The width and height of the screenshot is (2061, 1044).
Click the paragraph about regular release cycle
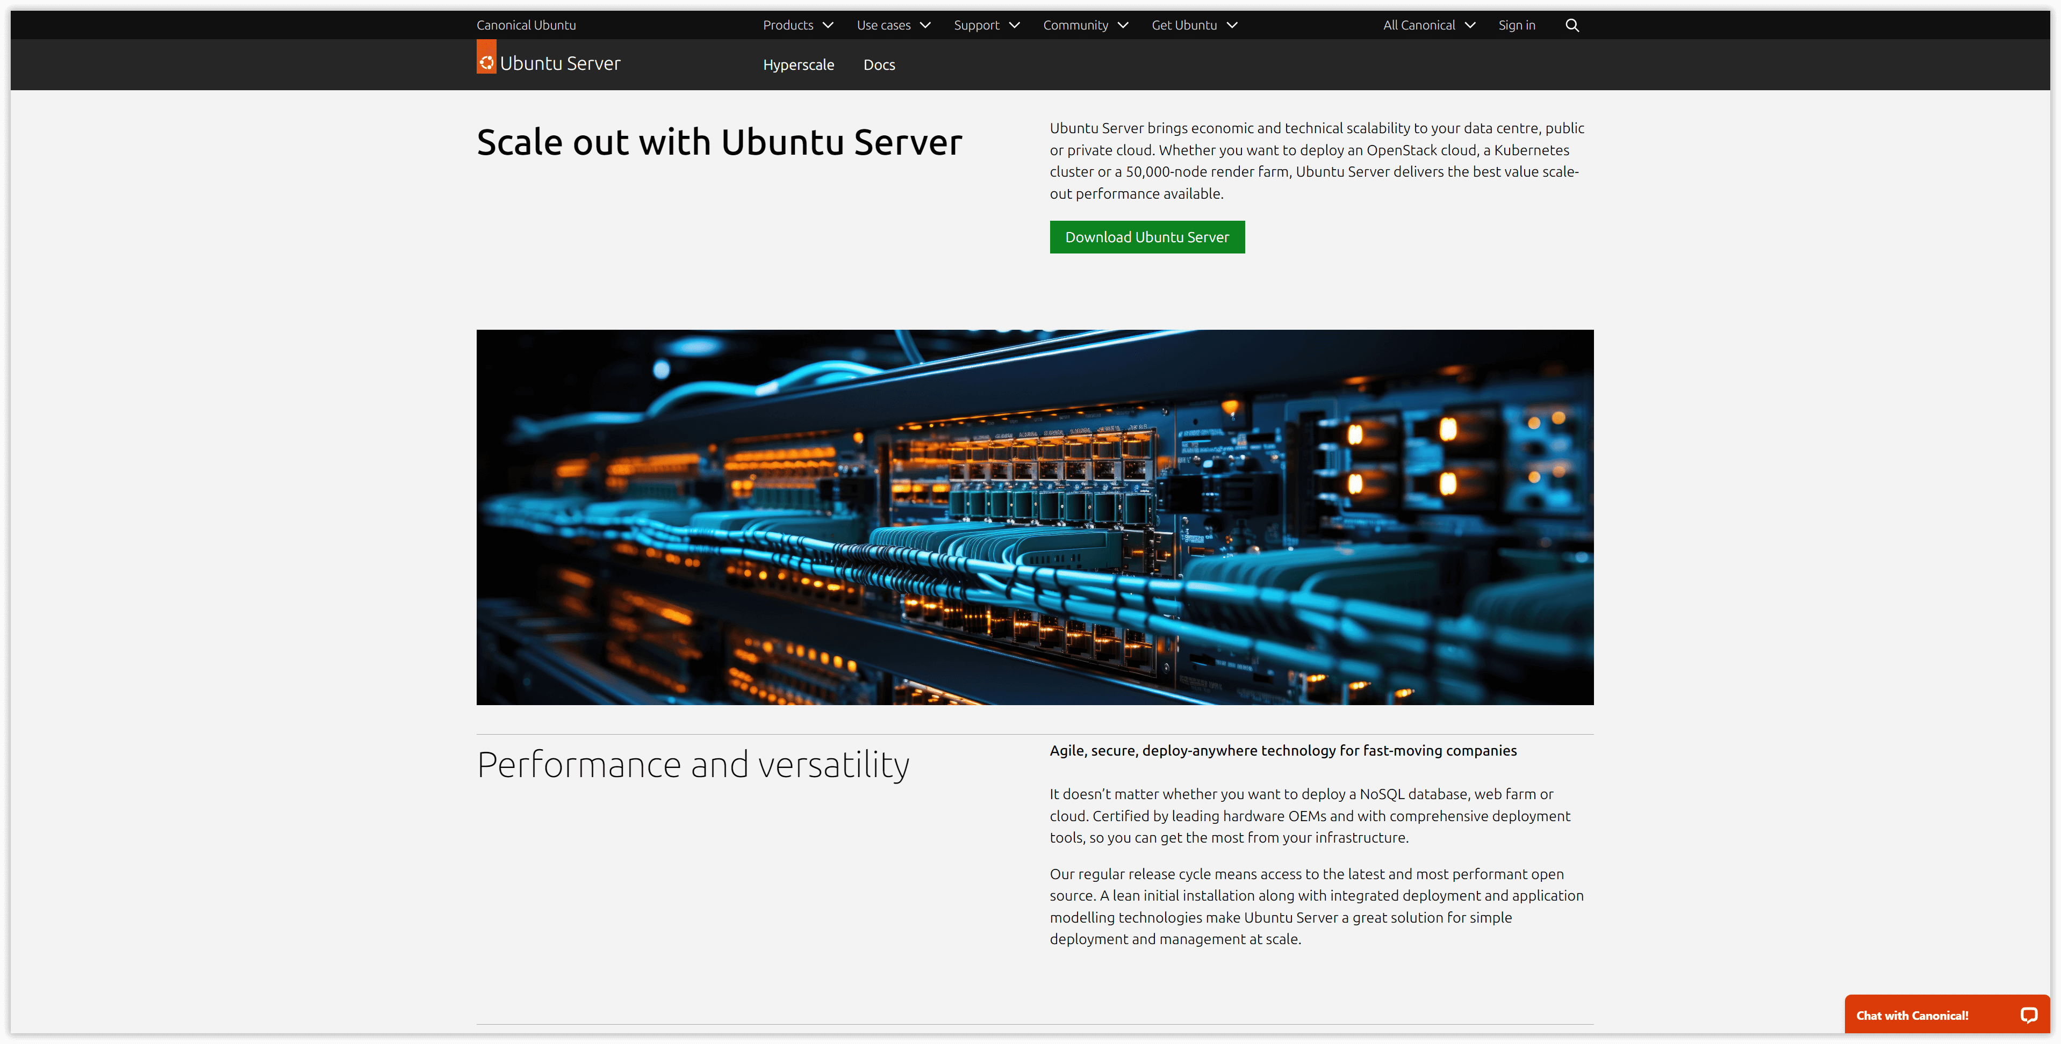tap(1316, 905)
